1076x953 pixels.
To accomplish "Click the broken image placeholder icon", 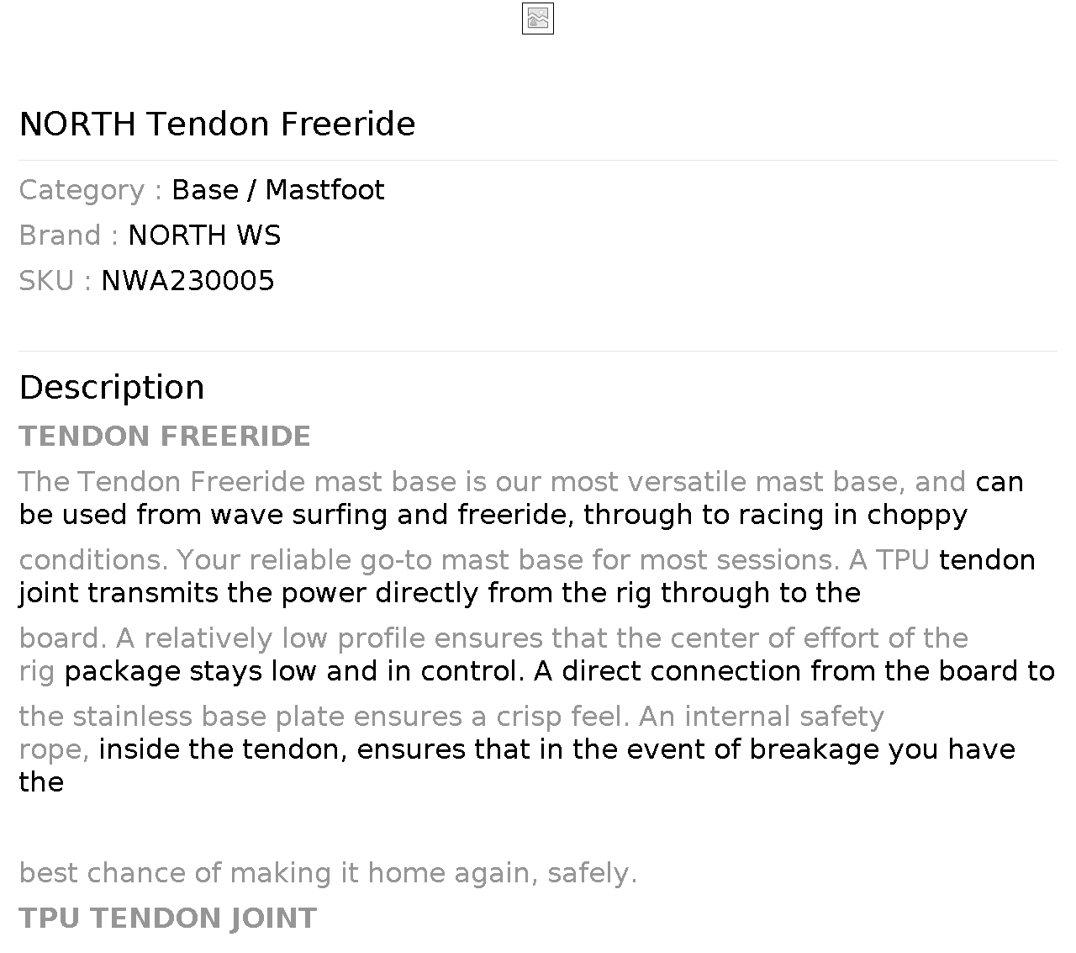I will (538, 19).
